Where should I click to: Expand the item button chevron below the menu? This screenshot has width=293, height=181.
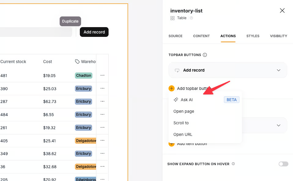pyautogui.click(x=279, y=125)
